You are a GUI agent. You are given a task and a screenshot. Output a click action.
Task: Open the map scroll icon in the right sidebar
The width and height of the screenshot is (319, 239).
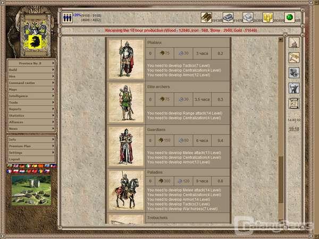click(294, 103)
